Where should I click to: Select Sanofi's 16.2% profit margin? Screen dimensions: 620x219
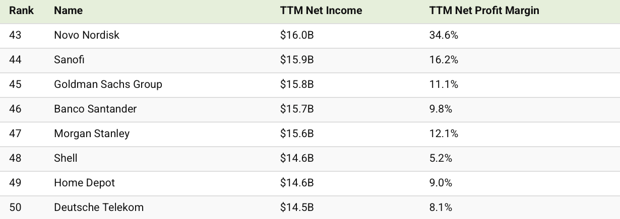(444, 60)
